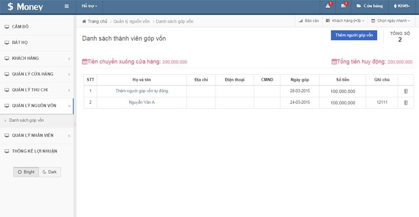This screenshot has height=217, width=419.
Task: Click the Ghi chú column header
Action: pyautogui.click(x=382, y=80)
